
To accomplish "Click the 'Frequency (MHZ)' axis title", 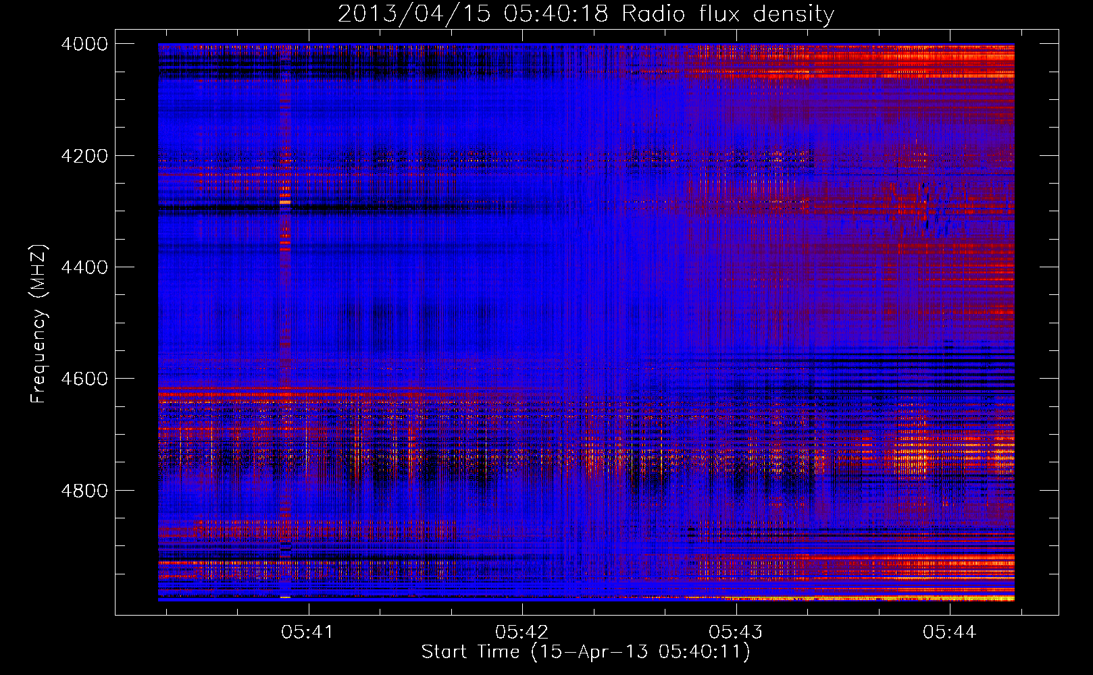I will pyautogui.click(x=39, y=323).
